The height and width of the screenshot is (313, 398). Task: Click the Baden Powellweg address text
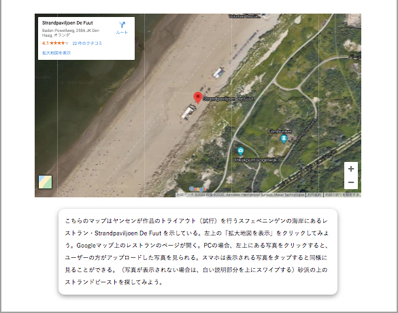pyautogui.click(x=71, y=33)
